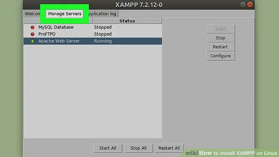
Task: Click the red status icon for MySQL Database
Action: [x=32, y=27]
